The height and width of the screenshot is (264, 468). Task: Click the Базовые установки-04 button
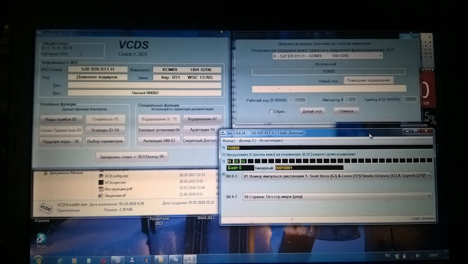pyautogui.click(x=159, y=130)
